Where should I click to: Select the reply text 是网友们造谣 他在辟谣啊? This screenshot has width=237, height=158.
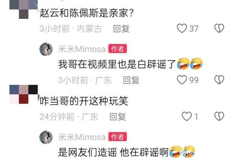113,152
